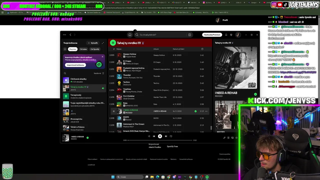Image resolution: width=320 pixels, height=180 pixels.
Task: Click the Hledat taskbar search box
Action: pyautogui.click(x=129, y=177)
